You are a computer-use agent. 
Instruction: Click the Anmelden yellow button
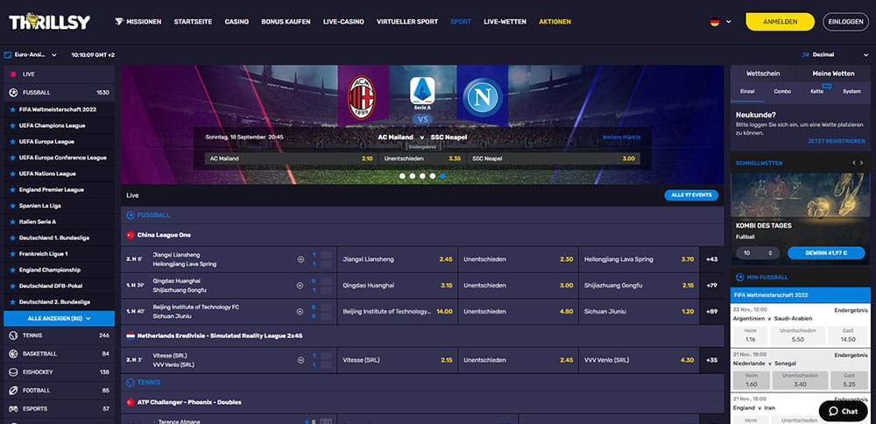pos(780,22)
